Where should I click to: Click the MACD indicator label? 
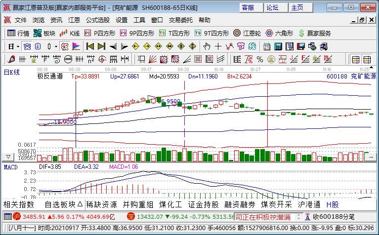pos(10,167)
